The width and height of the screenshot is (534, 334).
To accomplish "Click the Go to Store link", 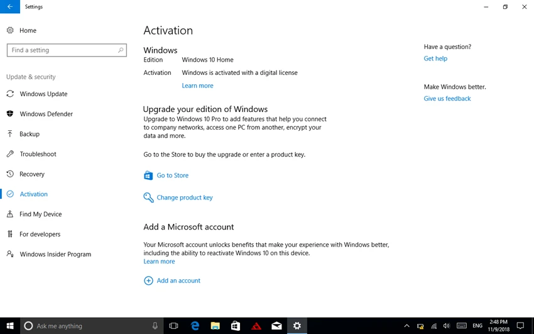I will click(x=173, y=175).
